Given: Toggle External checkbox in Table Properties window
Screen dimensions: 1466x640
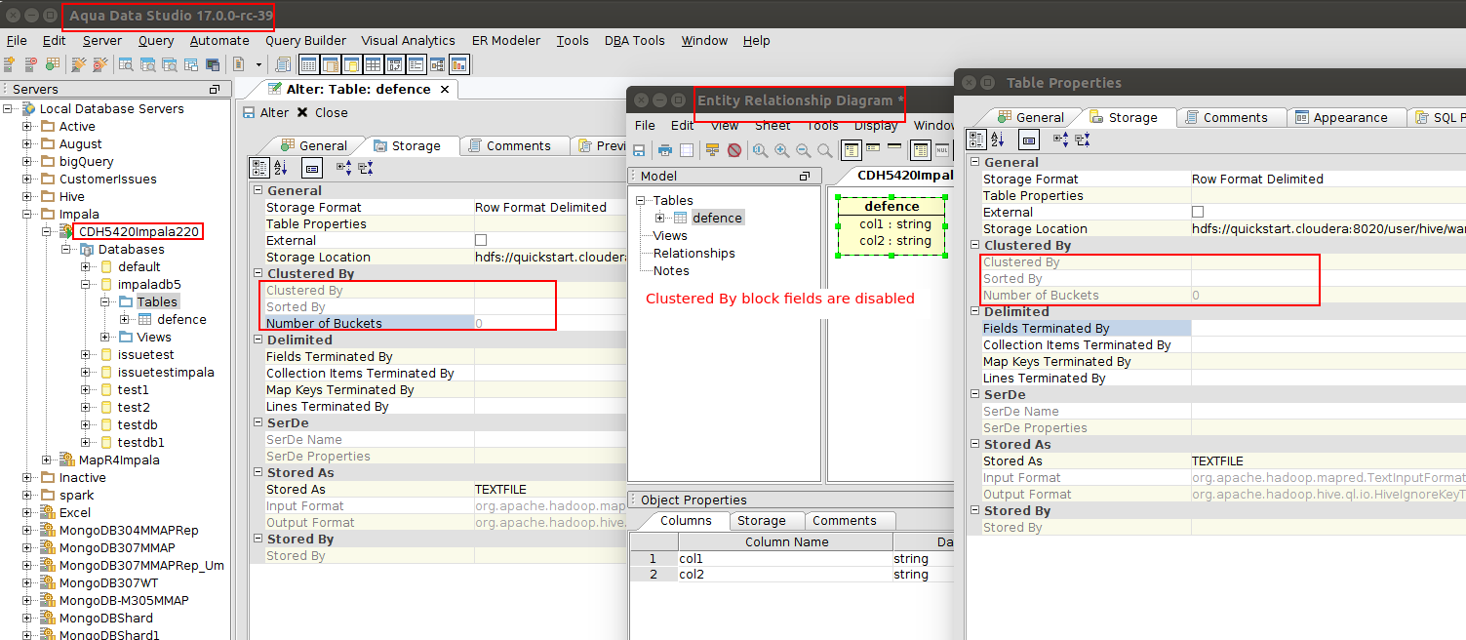Looking at the screenshot, I should click(x=1198, y=212).
